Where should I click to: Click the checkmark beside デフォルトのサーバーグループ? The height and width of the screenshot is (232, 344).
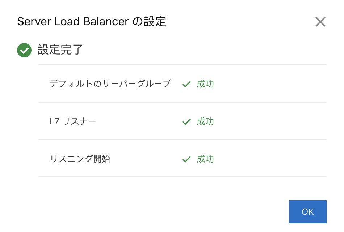(x=186, y=84)
